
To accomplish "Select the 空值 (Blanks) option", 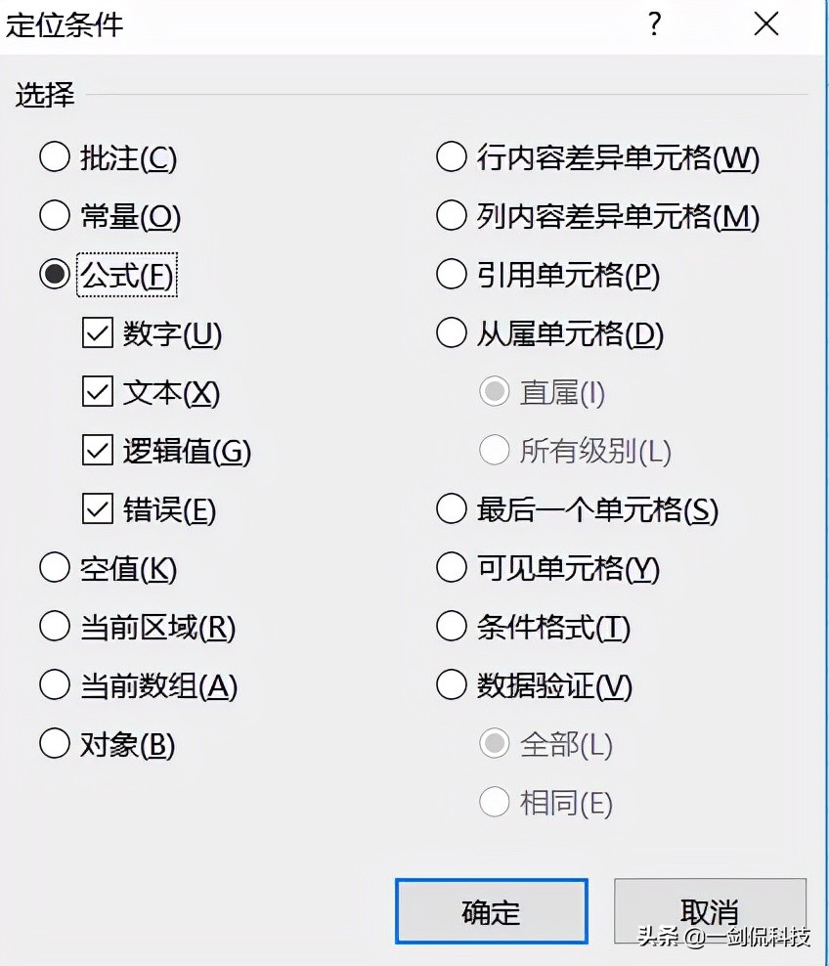I will [x=55, y=567].
